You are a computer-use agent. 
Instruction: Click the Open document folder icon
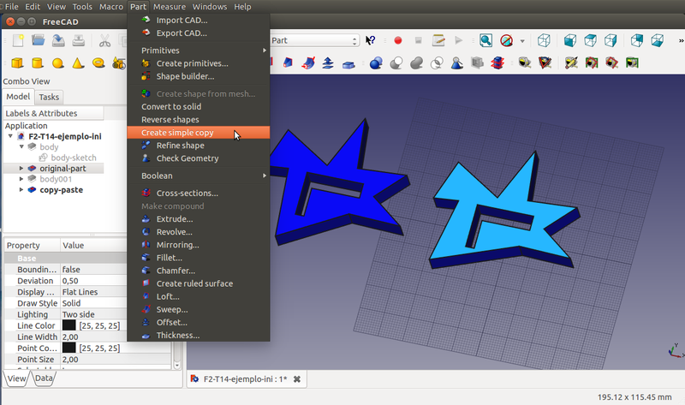[38, 40]
